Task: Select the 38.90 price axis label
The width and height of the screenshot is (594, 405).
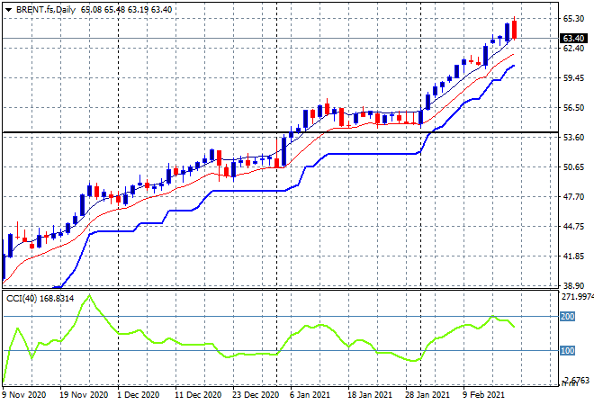Action: [x=573, y=285]
